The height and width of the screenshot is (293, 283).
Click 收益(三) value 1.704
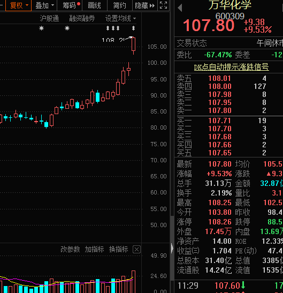click(x=222, y=251)
